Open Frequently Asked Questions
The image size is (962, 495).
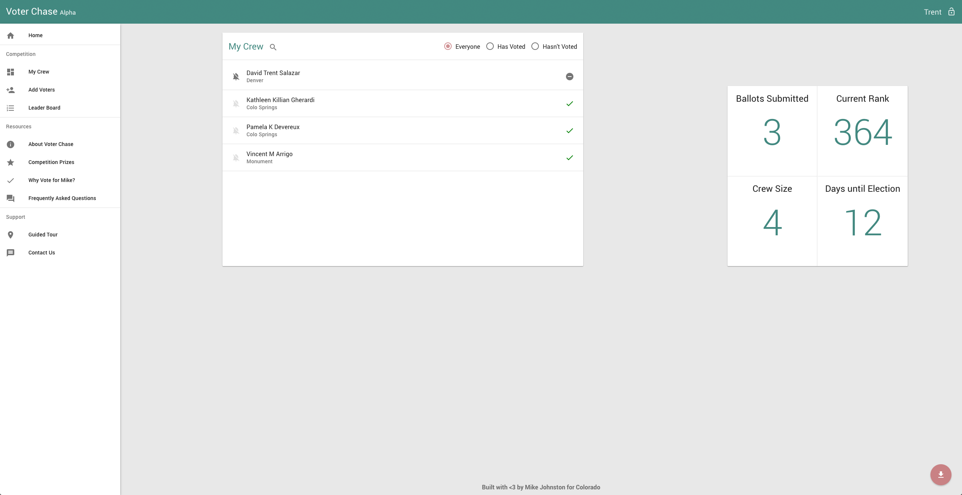point(62,198)
